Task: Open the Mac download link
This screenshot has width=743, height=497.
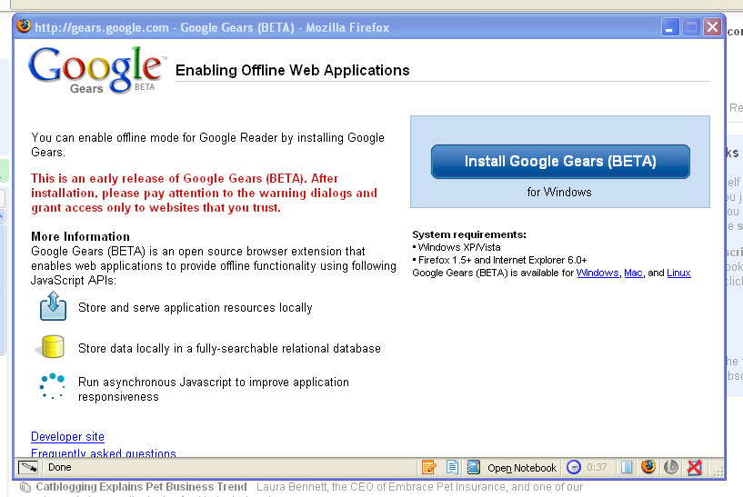Action: coord(633,273)
